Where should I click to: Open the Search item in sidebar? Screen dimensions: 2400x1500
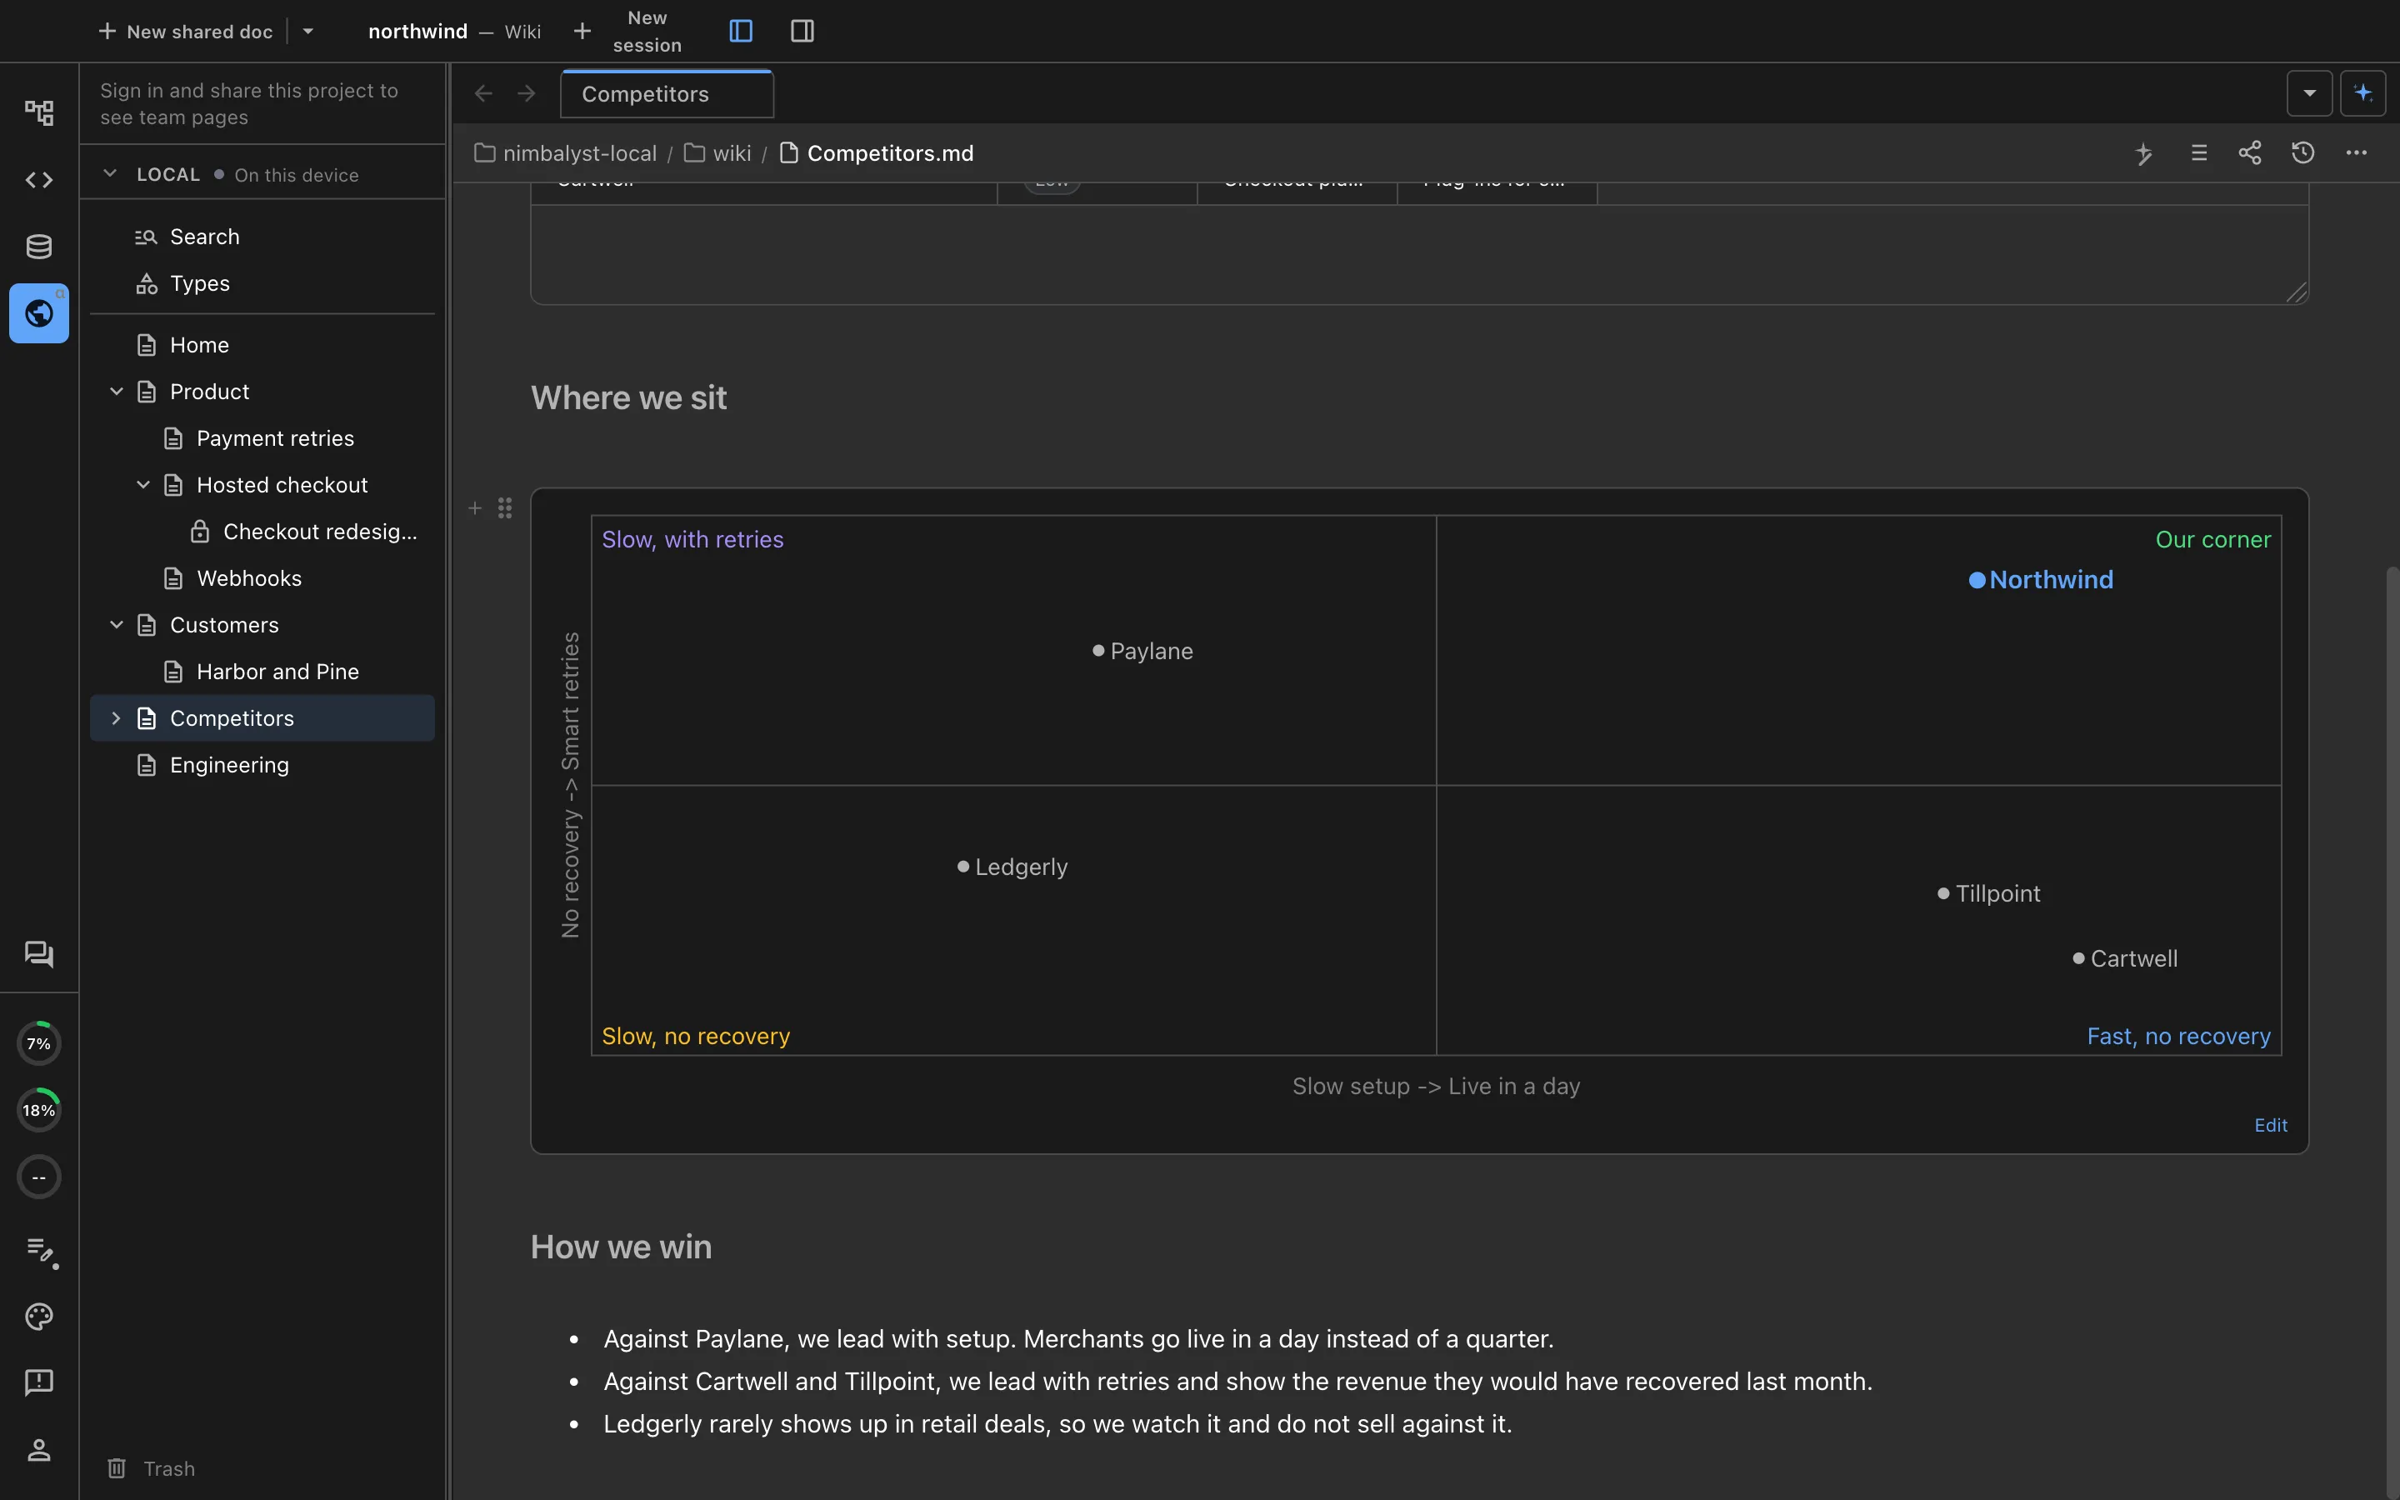[262, 236]
